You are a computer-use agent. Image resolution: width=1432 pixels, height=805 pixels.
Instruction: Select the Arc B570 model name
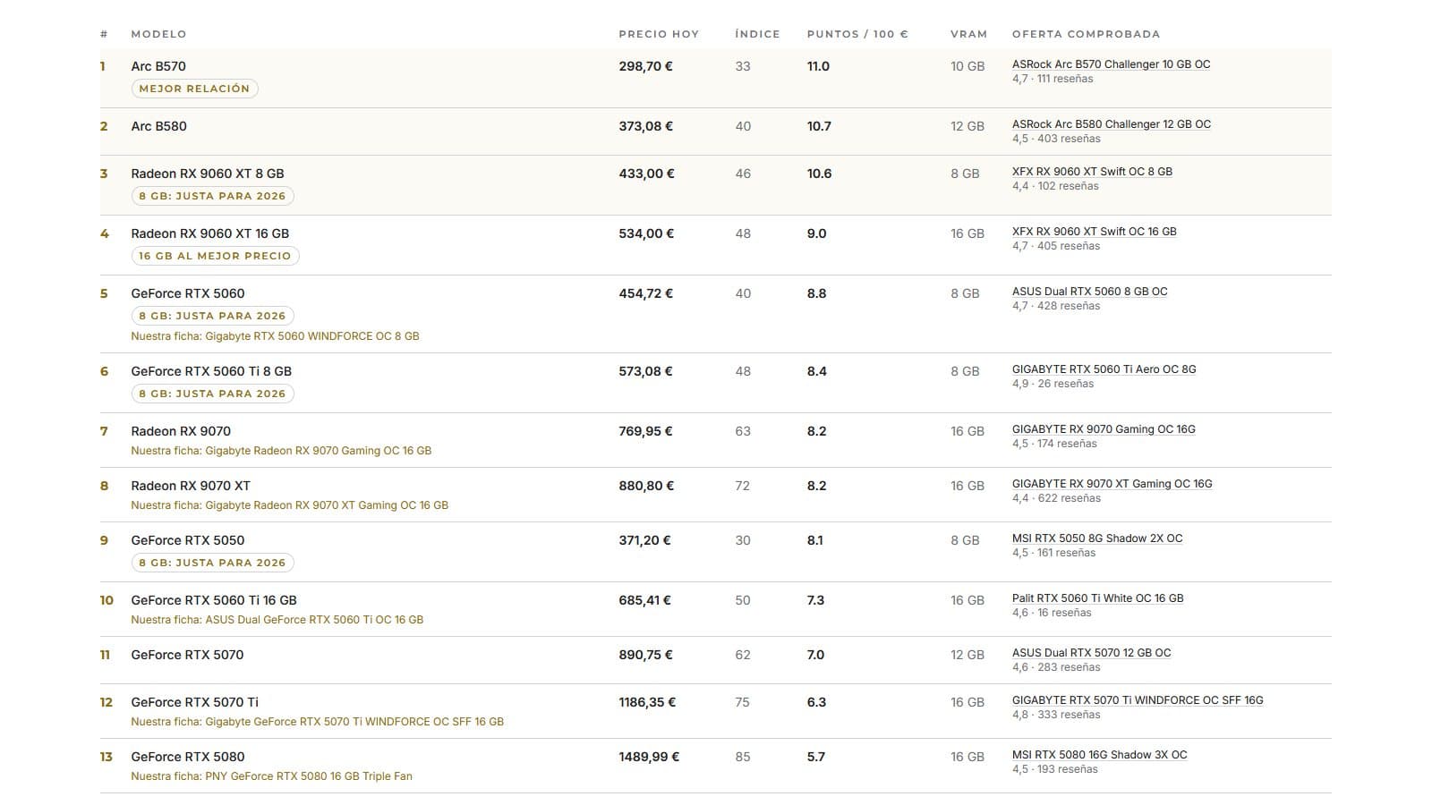158,66
